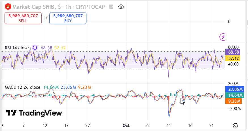The image size is (248, 131).
Task: Click the RSI refresh arrows icon
Action: pyautogui.click(x=35, y=48)
